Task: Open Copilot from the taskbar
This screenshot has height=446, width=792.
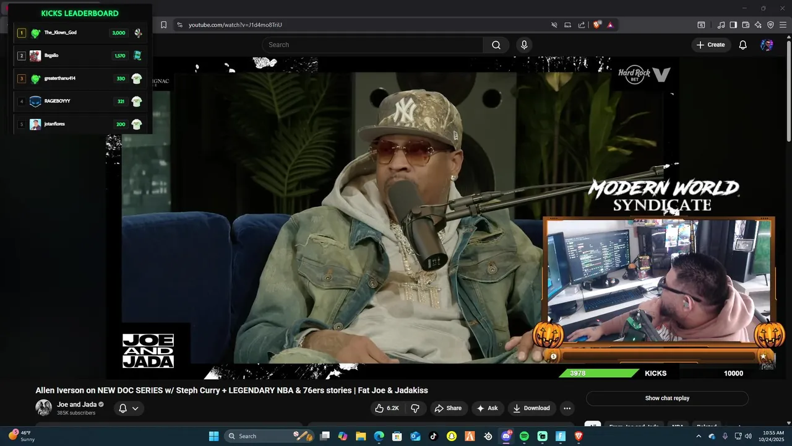Action: 343,436
